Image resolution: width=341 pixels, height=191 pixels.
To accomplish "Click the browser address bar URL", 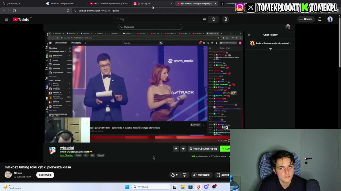I will [99, 11].
